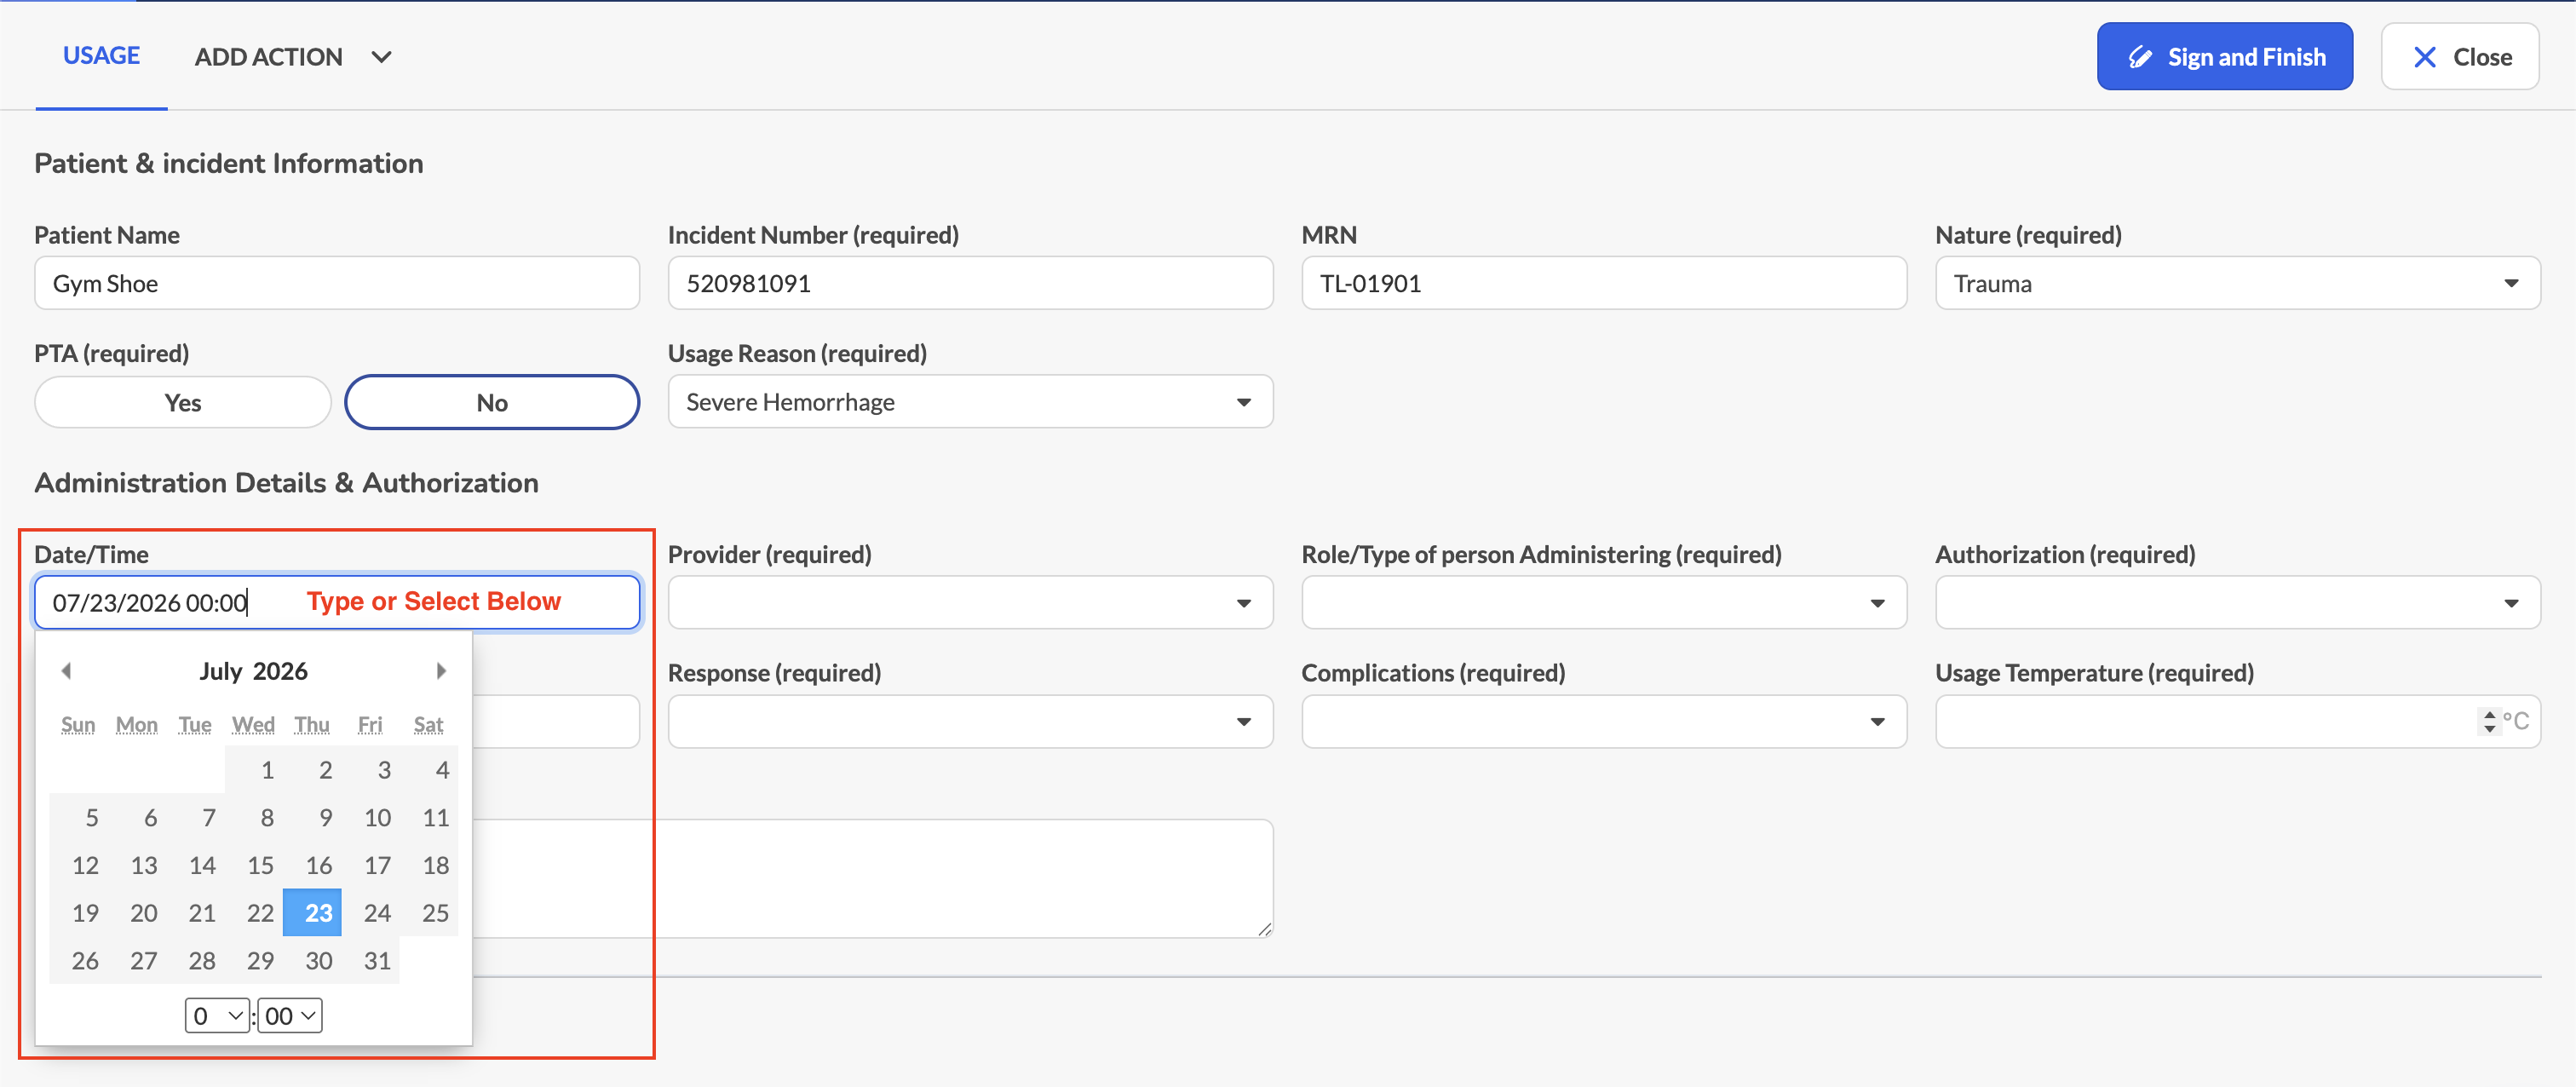Select No for PTA

coord(491,402)
